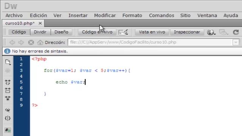The height and width of the screenshot is (136, 242).
Task: Click the closing brace on line 7
Action: click(45, 94)
